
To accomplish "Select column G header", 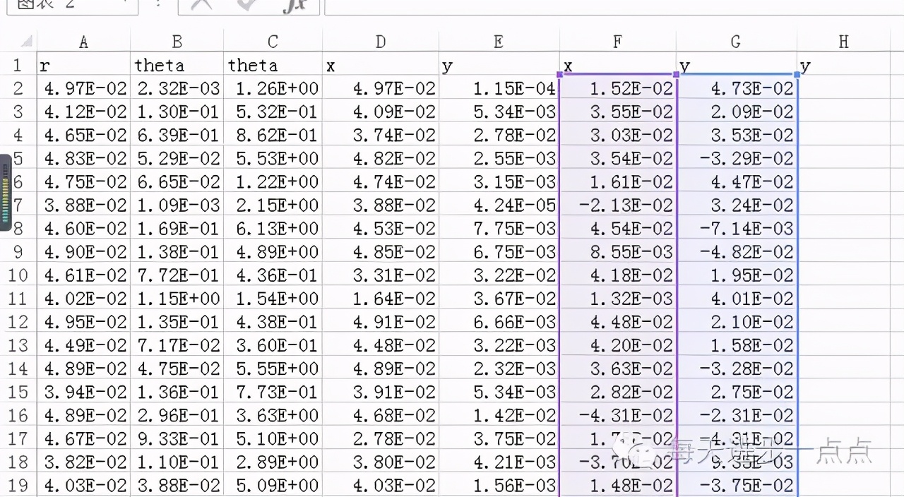I will pyautogui.click(x=736, y=42).
